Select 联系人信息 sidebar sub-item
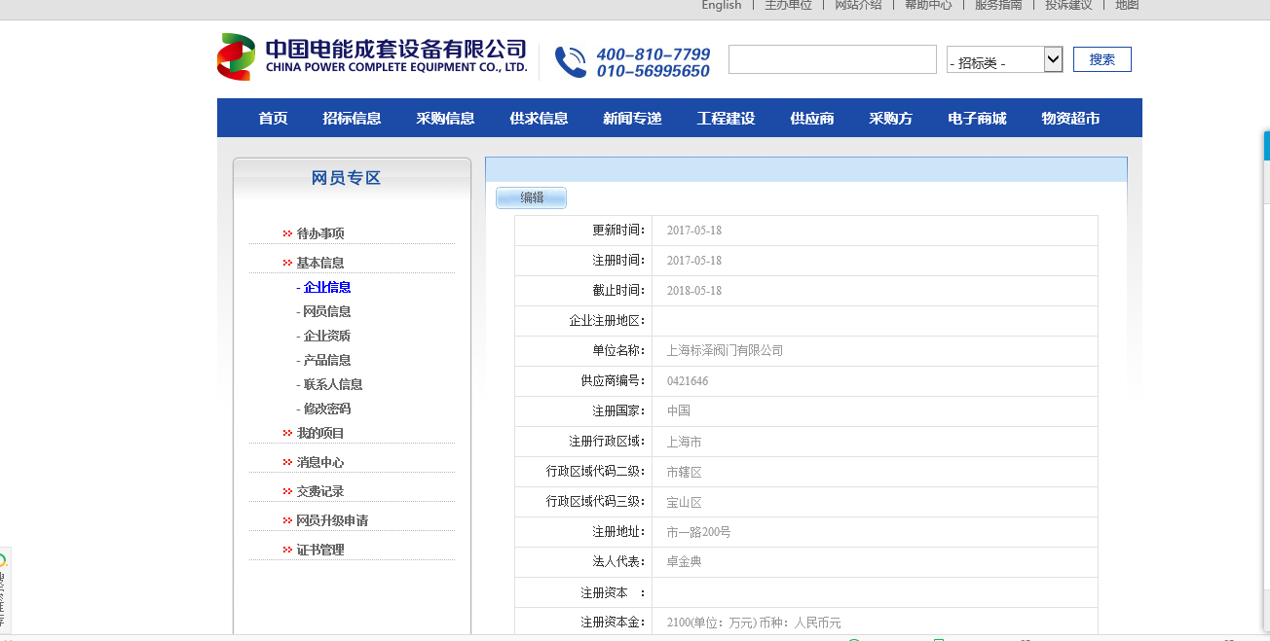Viewport: 1270px width, 641px height. pyautogui.click(x=333, y=384)
